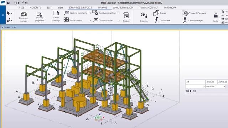This screenshot has width=228, height=128.
Task: Open Drawing properties
Action: tap(40, 17)
